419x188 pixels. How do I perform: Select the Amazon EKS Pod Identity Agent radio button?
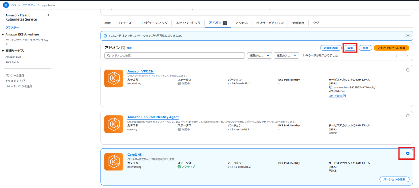coord(407,116)
